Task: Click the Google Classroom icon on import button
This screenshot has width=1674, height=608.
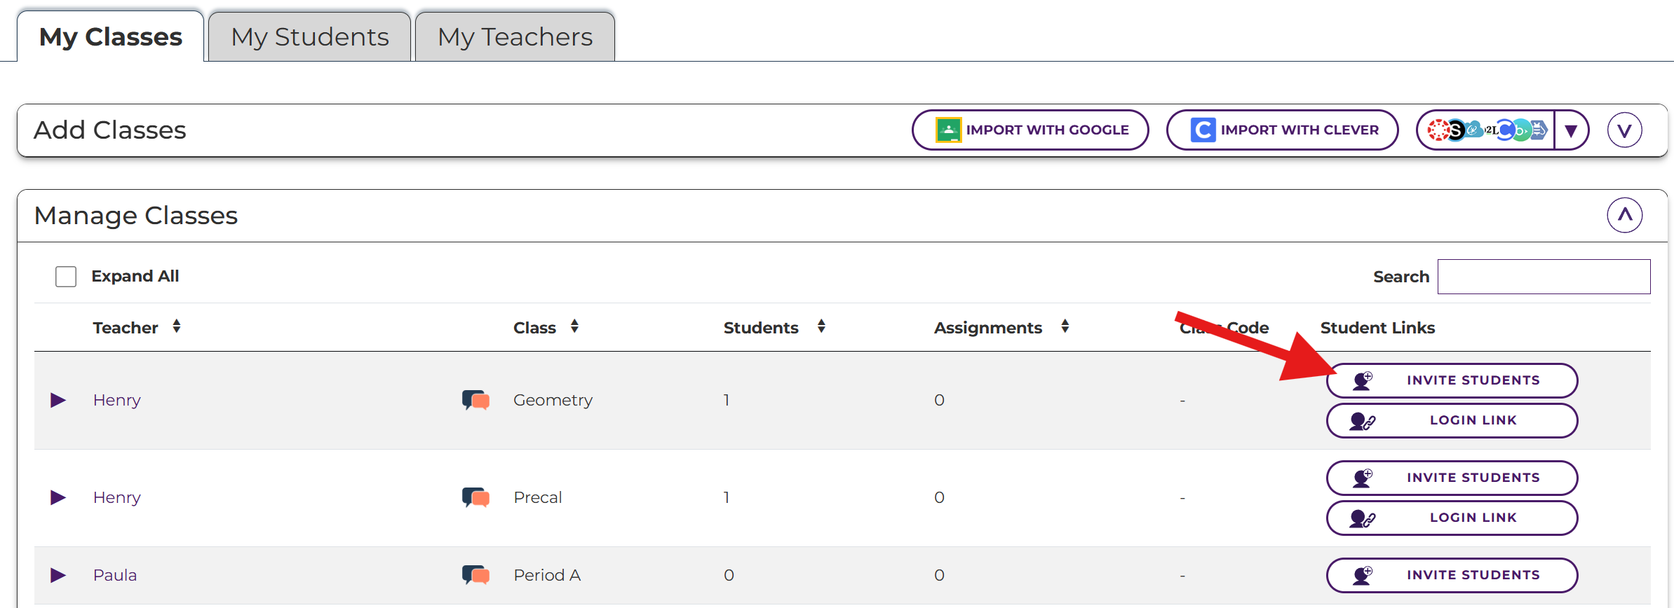Action: [948, 130]
